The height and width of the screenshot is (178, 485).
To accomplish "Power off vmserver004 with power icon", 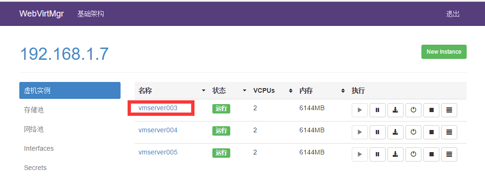I will (x=413, y=132).
